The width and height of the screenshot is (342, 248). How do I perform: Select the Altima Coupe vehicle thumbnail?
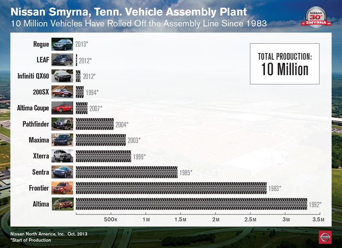(x=62, y=108)
